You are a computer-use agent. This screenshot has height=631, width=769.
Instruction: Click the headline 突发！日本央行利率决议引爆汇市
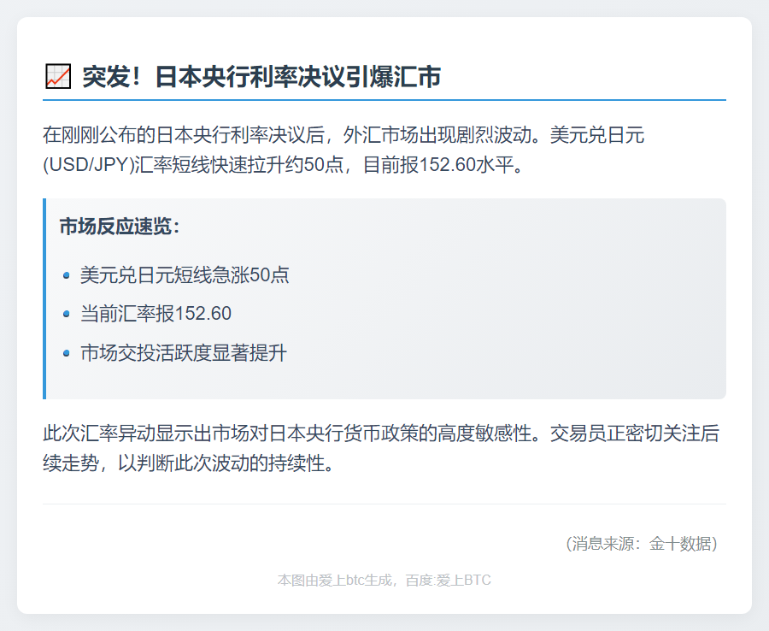click(261, 77)
